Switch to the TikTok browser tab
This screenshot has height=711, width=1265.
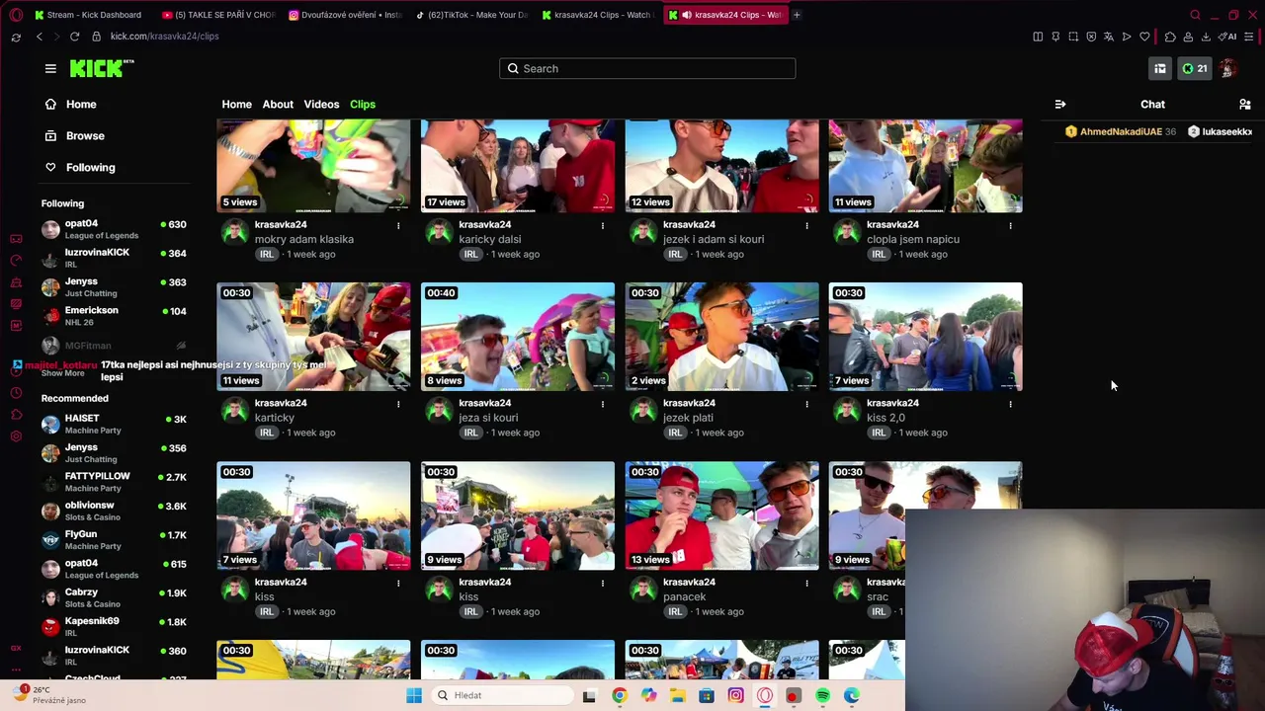(472, 15)
